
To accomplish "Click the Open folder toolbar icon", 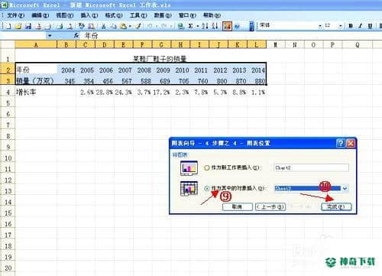I will click(18, 26).
